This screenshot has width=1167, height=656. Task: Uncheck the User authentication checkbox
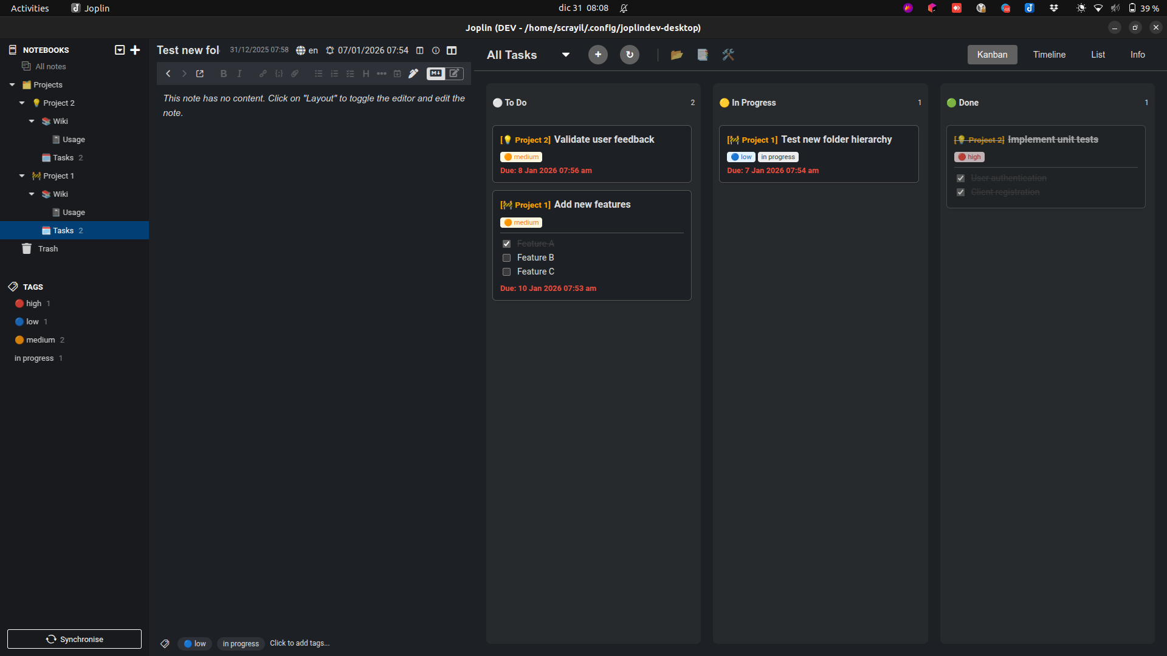pos(961,178)
